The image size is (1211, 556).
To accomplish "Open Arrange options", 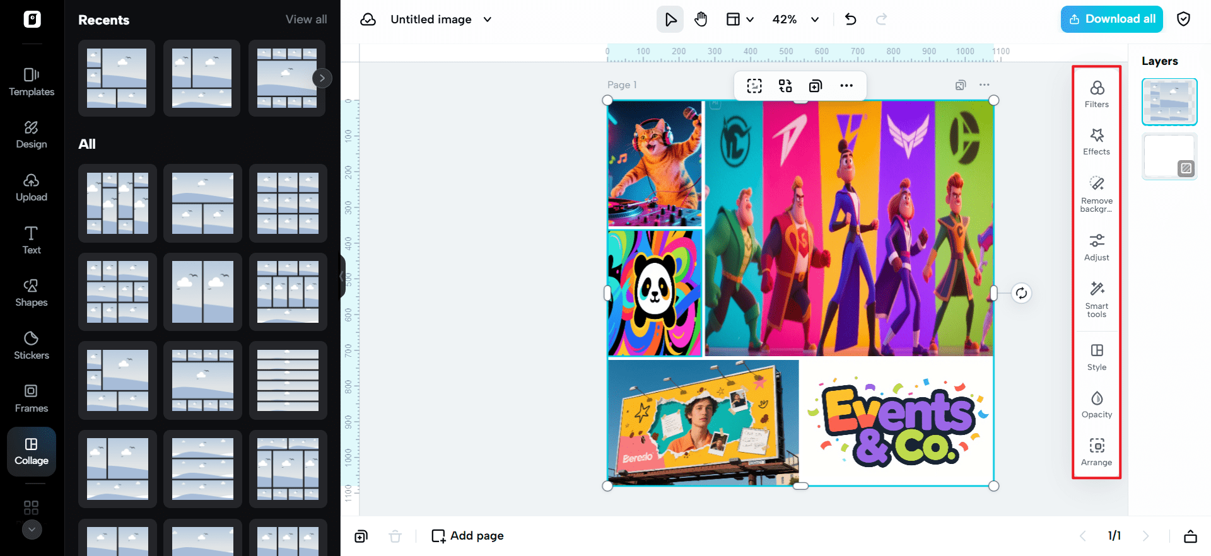I will 1097,452.
